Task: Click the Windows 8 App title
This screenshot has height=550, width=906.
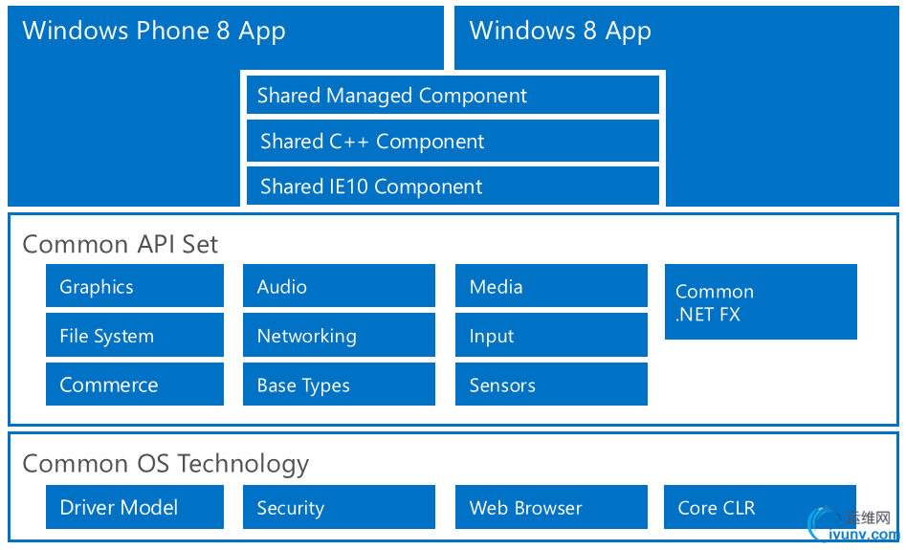Action: (x=560, y=31)
